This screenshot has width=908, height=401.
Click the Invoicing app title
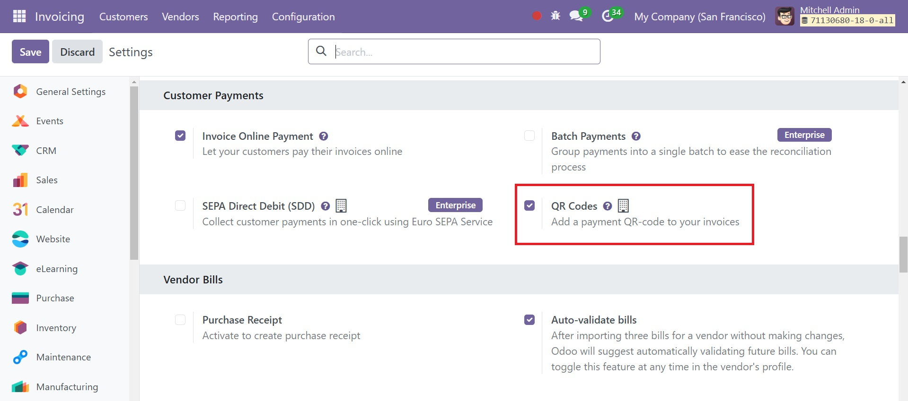click(x=60, y=17)
